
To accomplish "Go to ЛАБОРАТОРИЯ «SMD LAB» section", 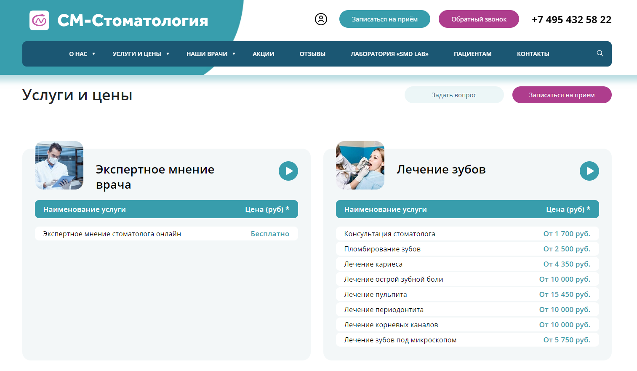I will (x=389, y=54).
